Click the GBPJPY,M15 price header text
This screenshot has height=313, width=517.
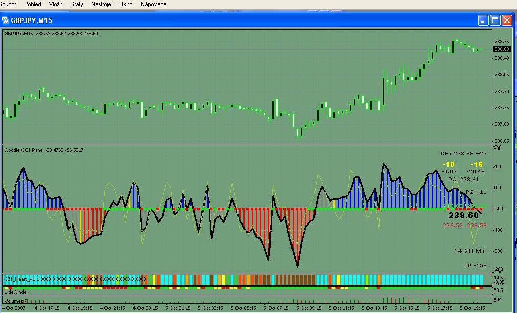(51, 33)
